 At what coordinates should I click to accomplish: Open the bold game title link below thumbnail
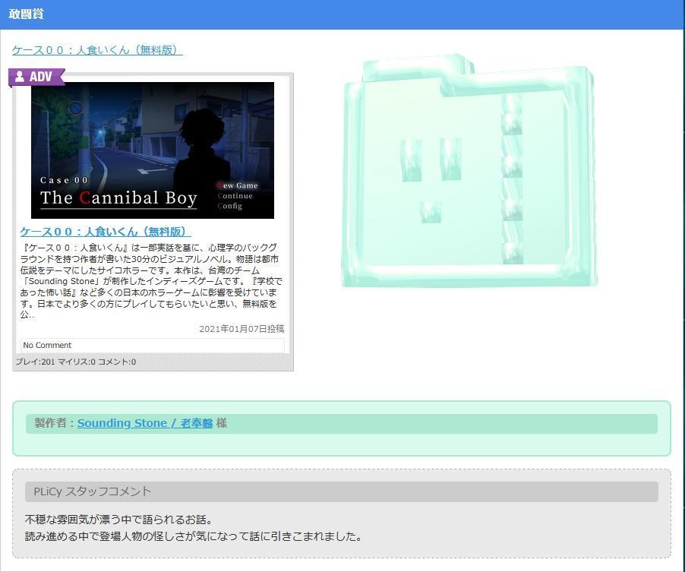point(106,232)
